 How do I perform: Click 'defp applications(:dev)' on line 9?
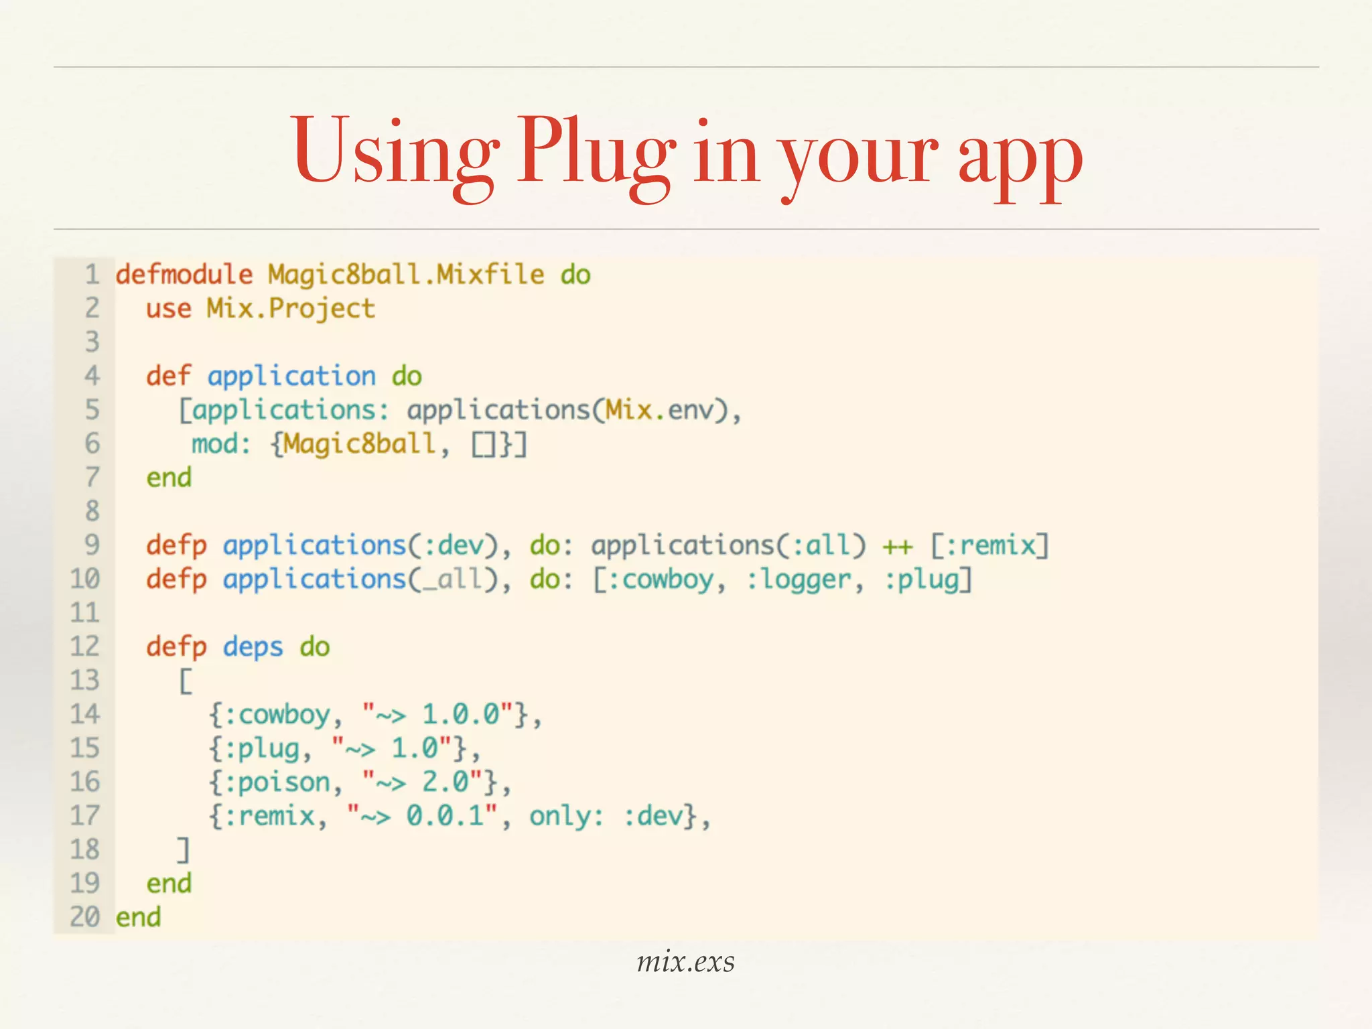[x=323, y=545]
